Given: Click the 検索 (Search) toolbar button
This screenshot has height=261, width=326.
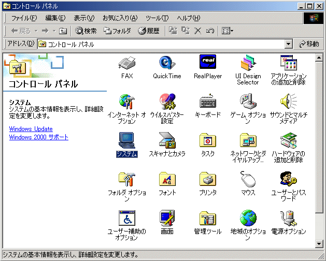Looking at the screenshot, I should (86, 31).
